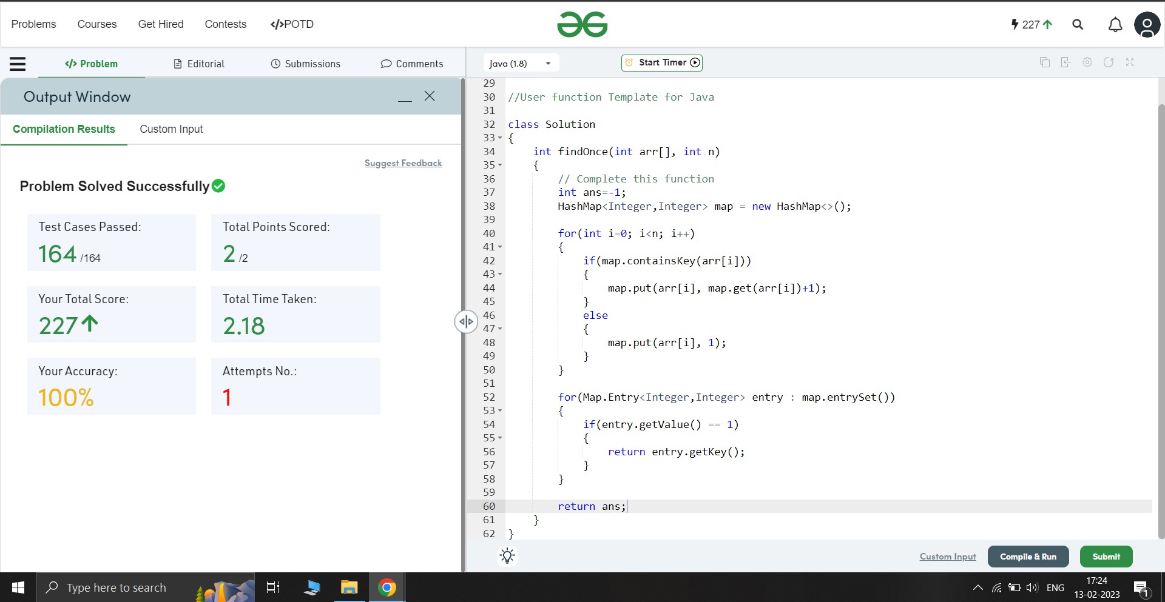Collapse code fold at line 41

tap(500, 247)
